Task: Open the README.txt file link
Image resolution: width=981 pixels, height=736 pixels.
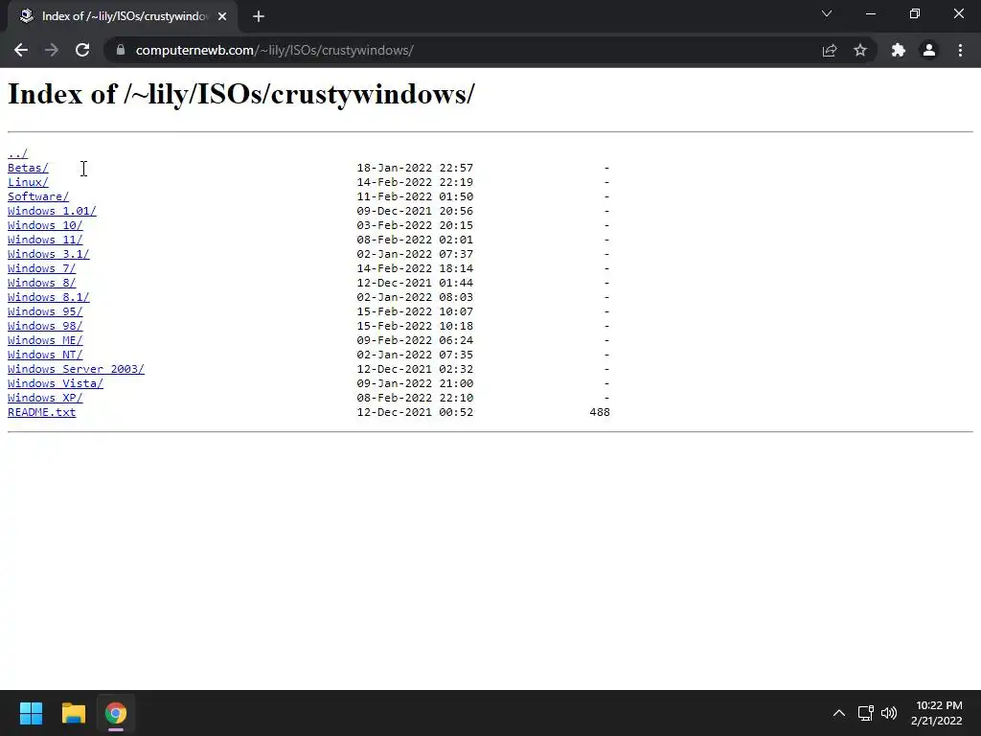Action: click(x=42, y=412)
